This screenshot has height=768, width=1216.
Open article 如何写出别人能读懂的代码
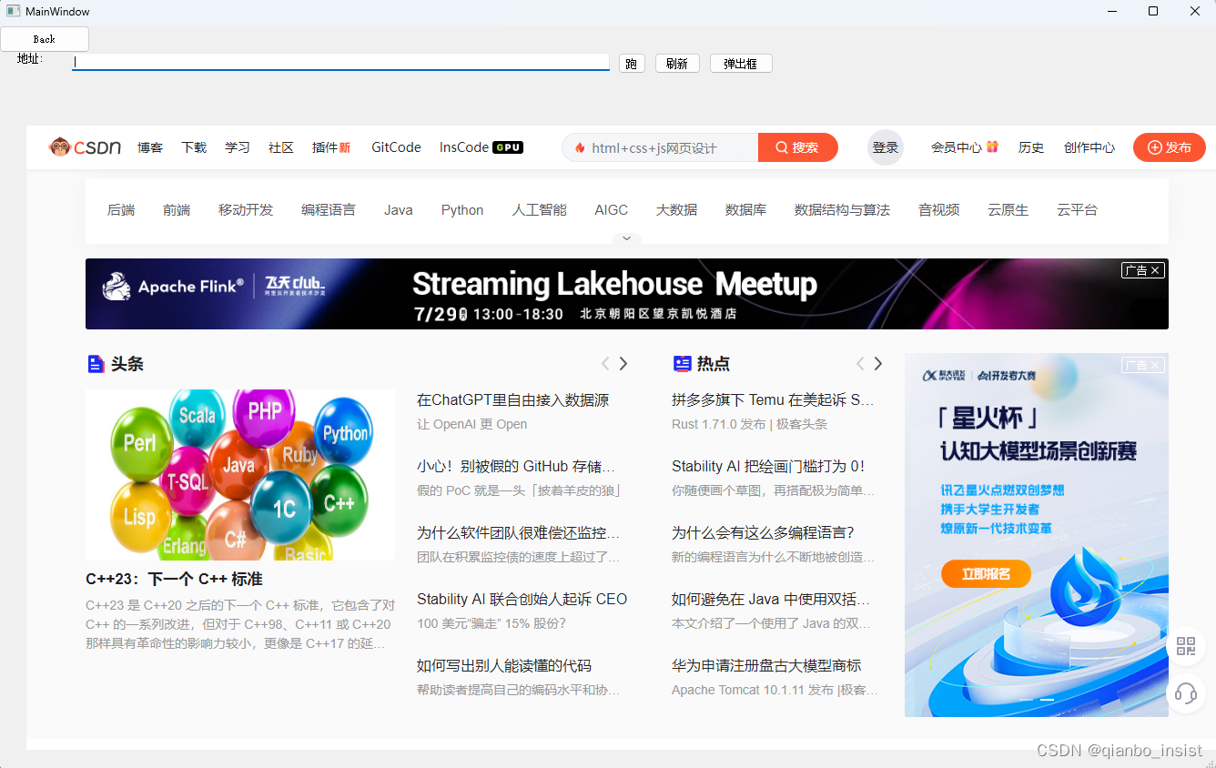click(504, 666)
